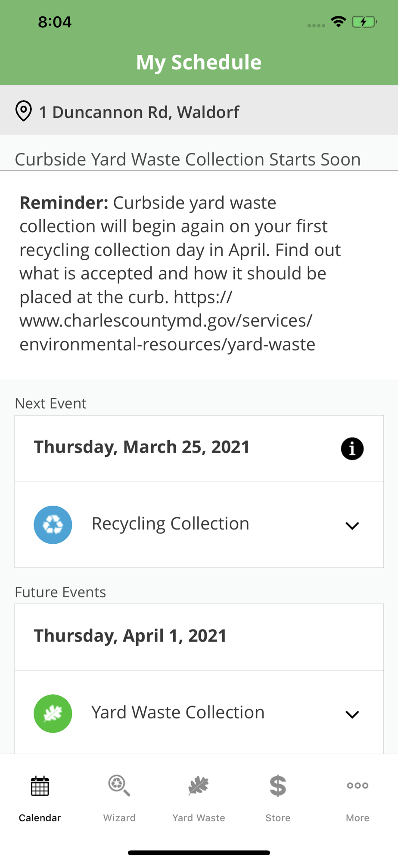Image resolution: width=398 pixels, height=863 pixels.
Task: Select the Wizard tab label
Action: pos(119,818)
